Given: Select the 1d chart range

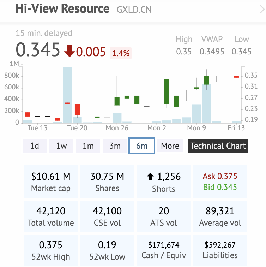Looking at the screenshot, I should coord(35,146).
